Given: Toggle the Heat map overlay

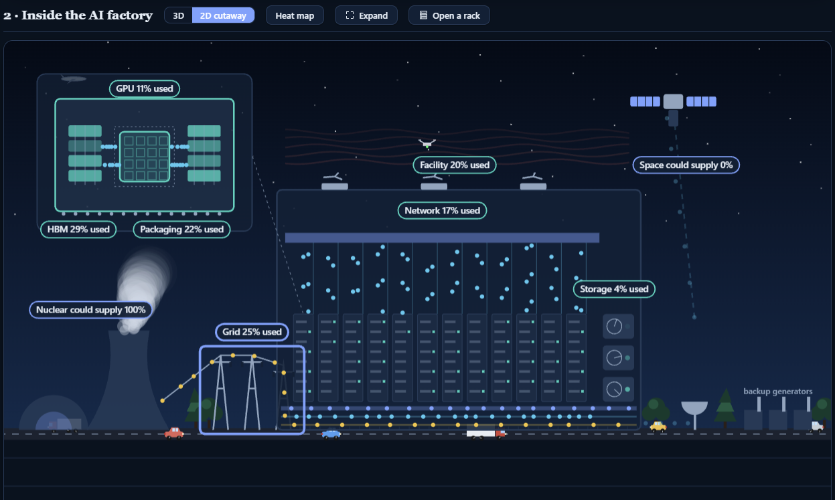Looking at the screenshot, I should point(295,15).
